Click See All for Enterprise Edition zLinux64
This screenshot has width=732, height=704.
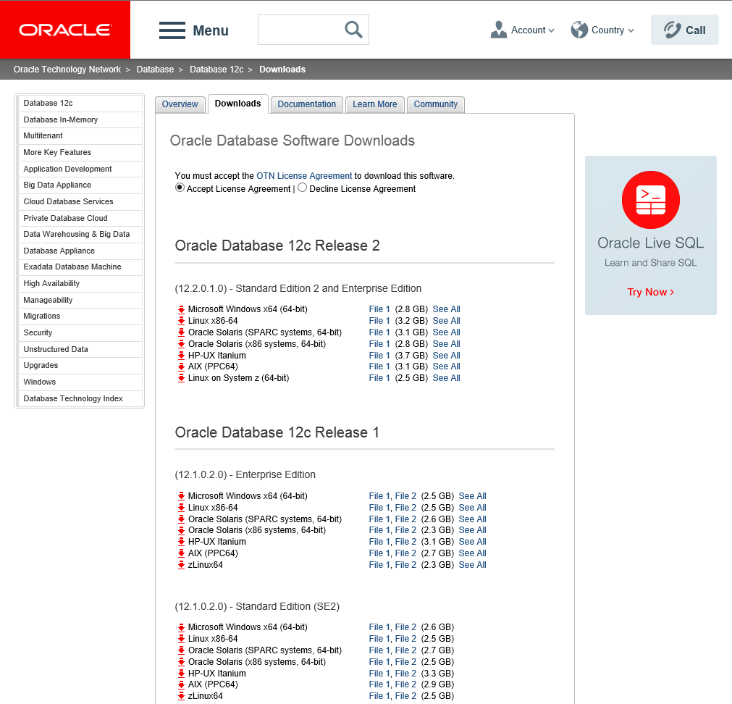click(x=473, y=565)
